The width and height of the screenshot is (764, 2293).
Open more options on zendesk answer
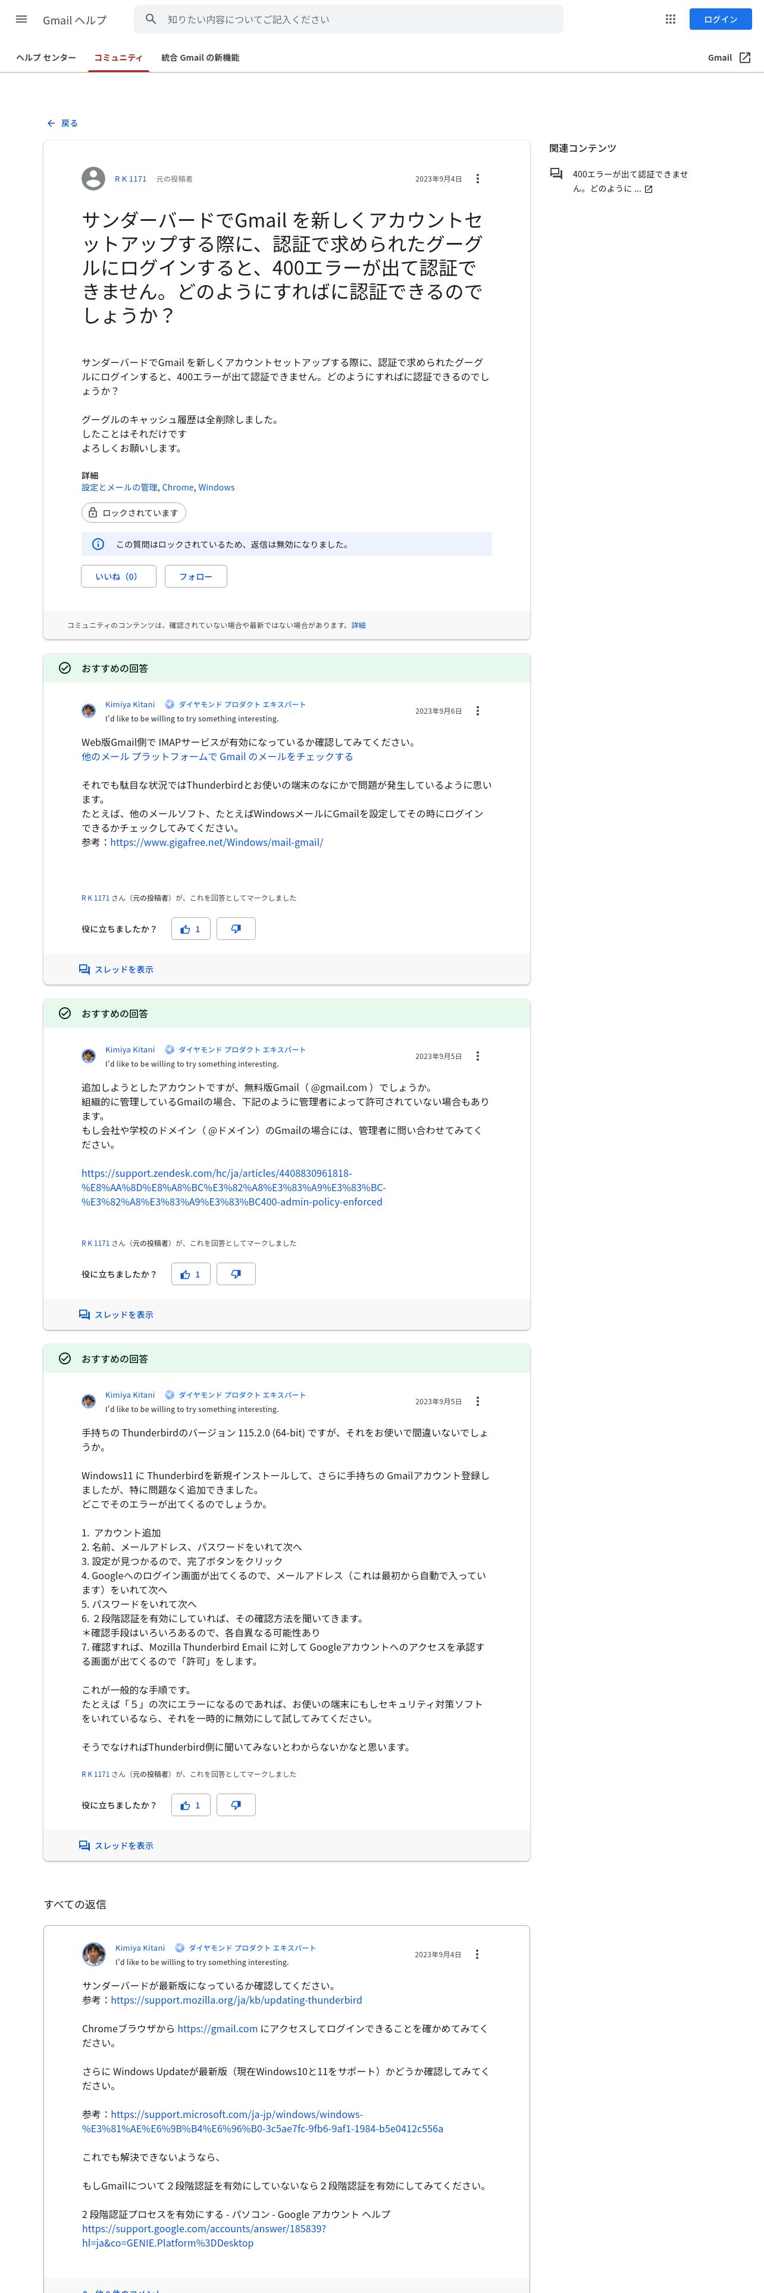(x=478, y=1057)
